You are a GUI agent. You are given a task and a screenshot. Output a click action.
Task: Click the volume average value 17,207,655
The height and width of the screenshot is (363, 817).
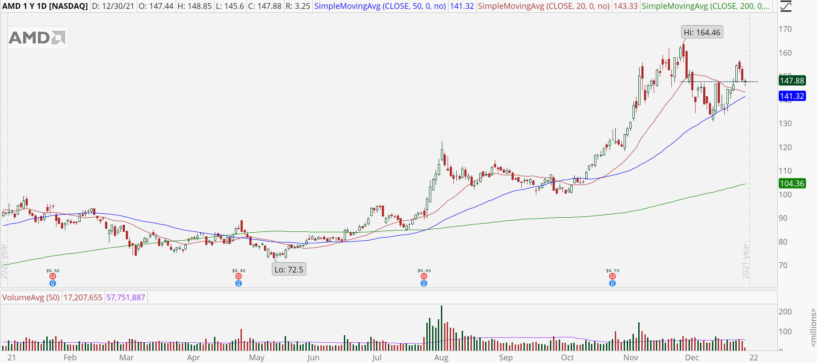tap(83, 298)
